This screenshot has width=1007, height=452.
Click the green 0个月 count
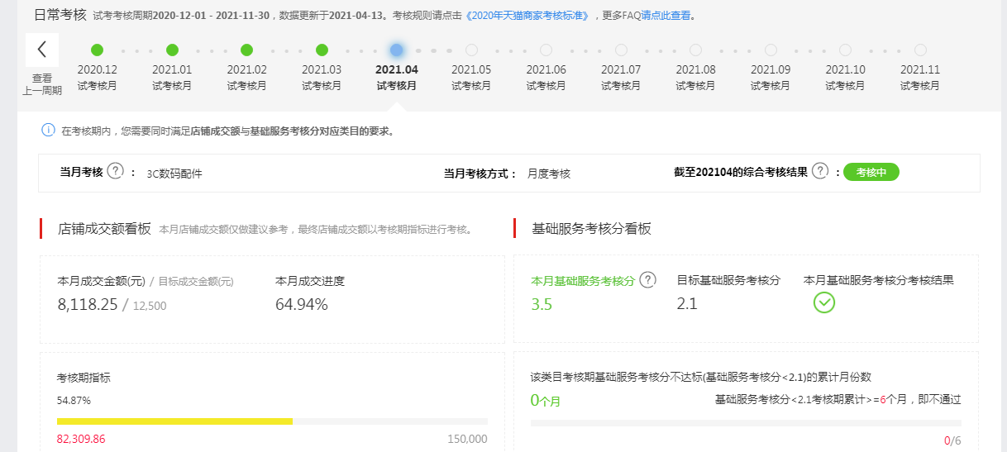point(546,401)
